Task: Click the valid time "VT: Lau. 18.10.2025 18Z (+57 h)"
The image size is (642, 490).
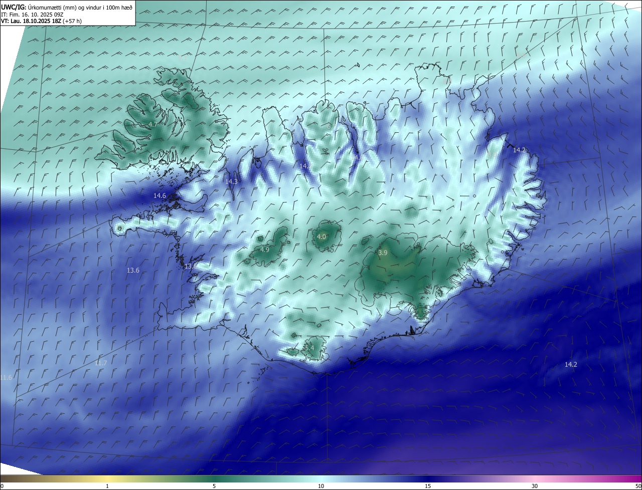Action: pyautogui.click(x=41, y=21)
